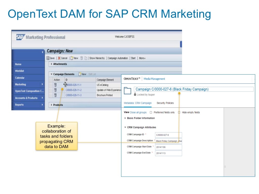The image size is (259, 194).
Task: Click the Campaign Element column header
Action: click(x=105, y=80)
